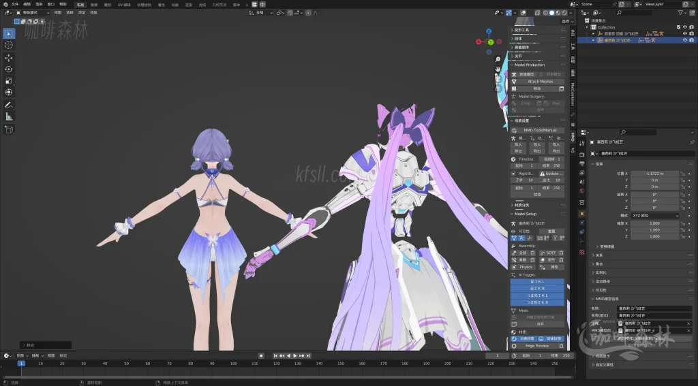The height and width of the screenshot is (386, 698).
Task: Select the Add Cube tool
Action: [8, 129]
